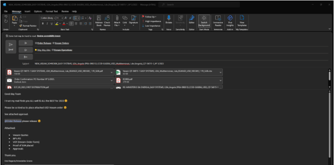Switch to the Format Text tab
This screenshot has width=334, height=165.
pyautogui.click(x=51, y=11)
